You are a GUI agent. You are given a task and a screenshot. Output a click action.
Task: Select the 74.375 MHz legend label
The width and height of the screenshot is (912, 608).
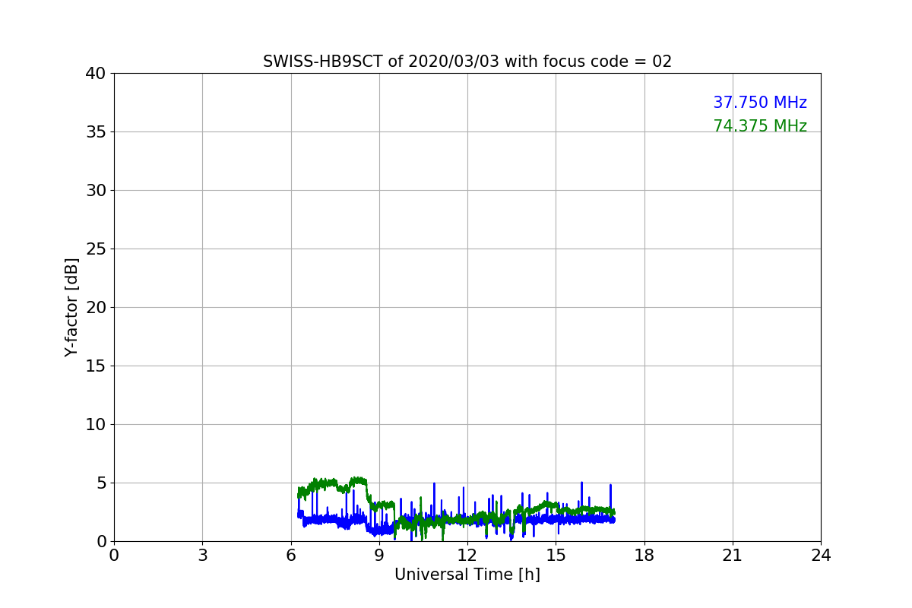coord(760,126)
